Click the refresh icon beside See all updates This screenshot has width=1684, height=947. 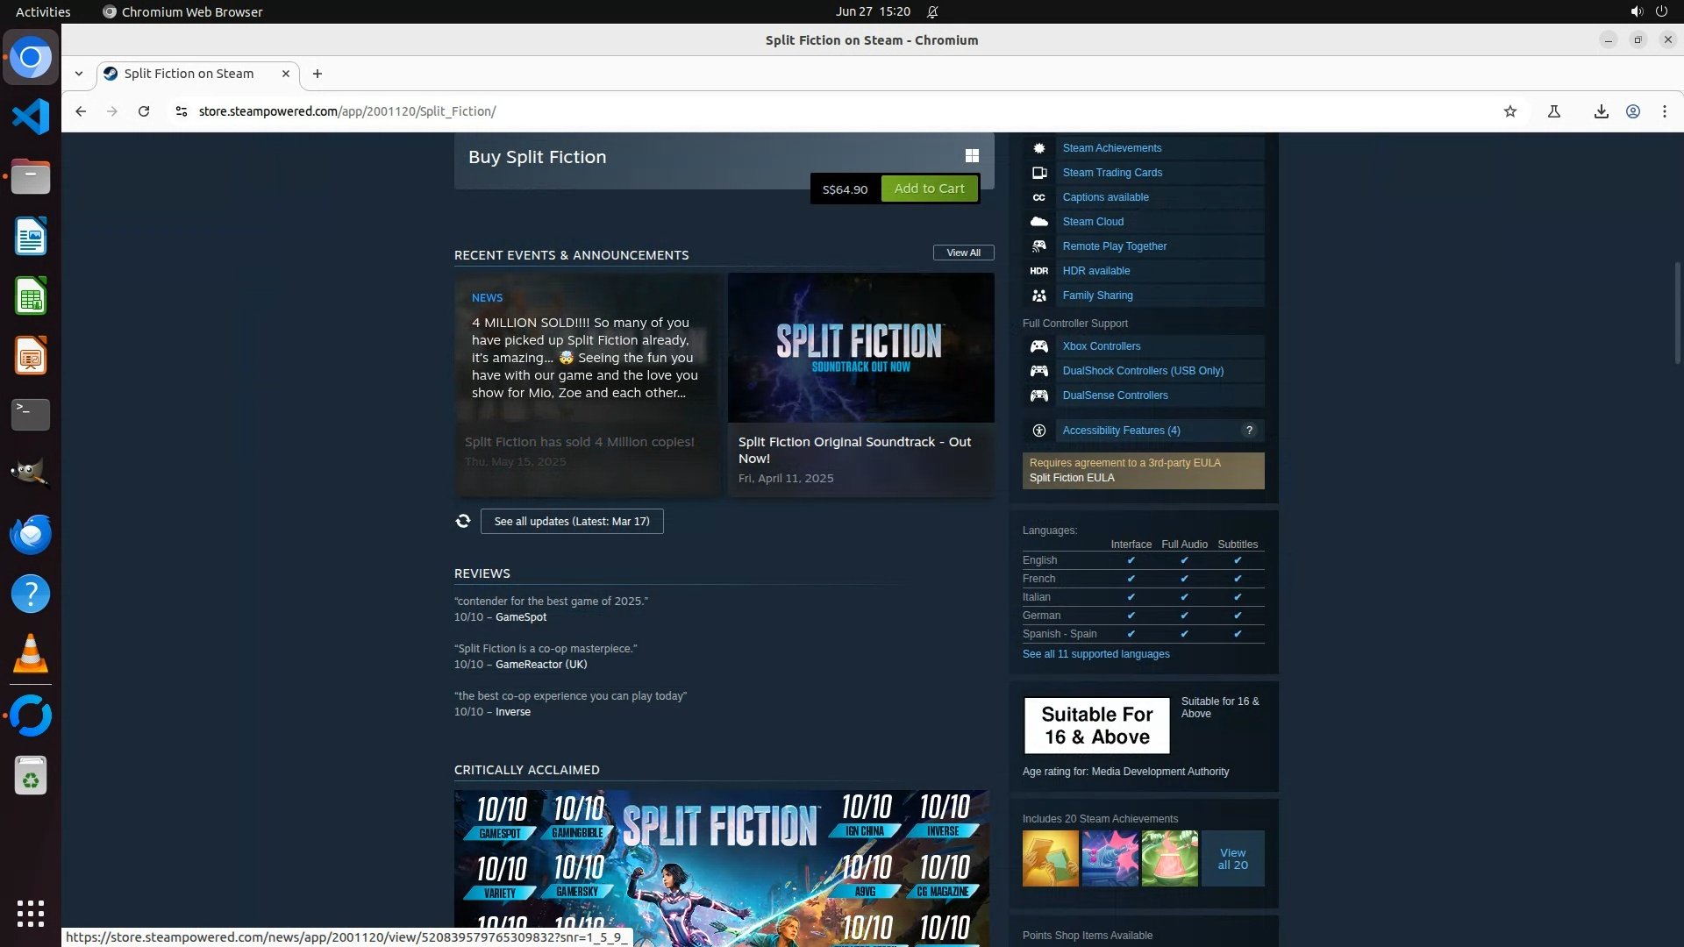(463, 521)
